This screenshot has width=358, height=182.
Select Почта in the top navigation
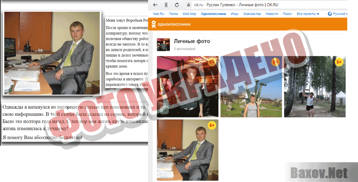[173, 13]
